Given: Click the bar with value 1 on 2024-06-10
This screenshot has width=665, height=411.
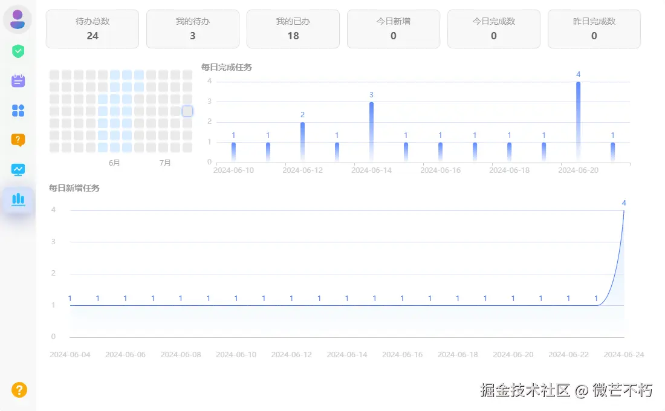Looking at the screenshot, I should click(234, 152).
